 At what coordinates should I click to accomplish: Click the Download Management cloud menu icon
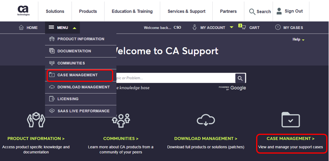point(52,87)
